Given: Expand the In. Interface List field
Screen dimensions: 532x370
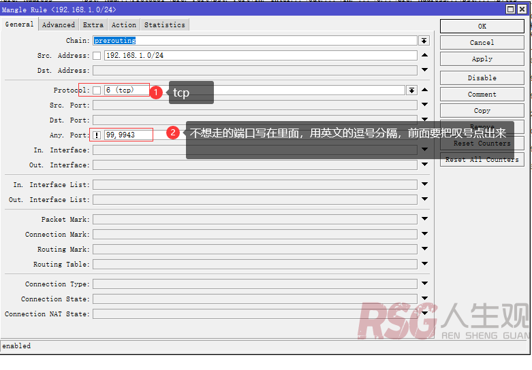Looking at the screenshot, I should pyautogui.click(x=424, y=184).
